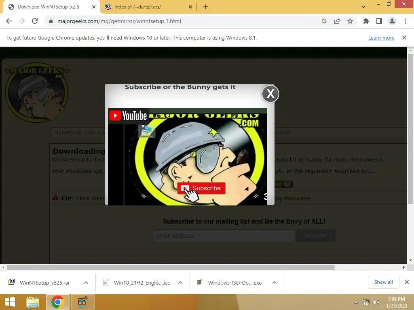Click the rar file icon in downloads shelf
This screenshot has height=310, width=414.
point(11,282)
